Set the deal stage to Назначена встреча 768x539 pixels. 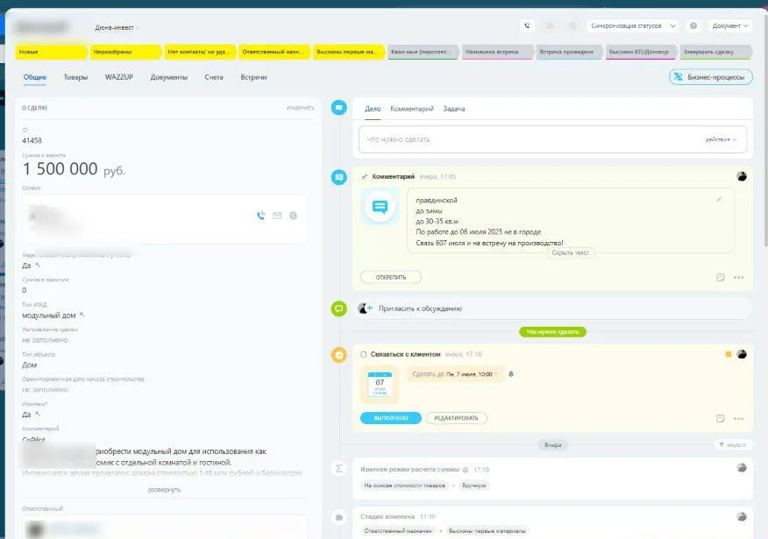496,52
